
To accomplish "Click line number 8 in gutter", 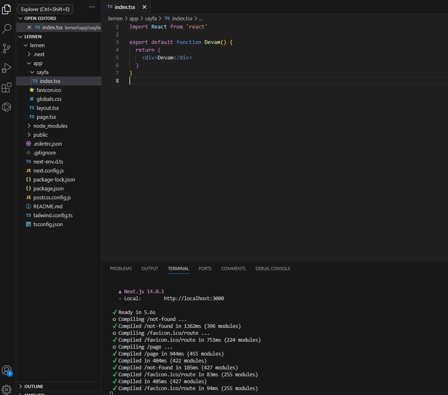I will pos(117,81).
